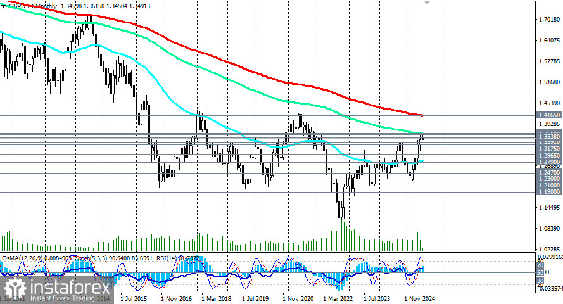Image resolution: width=563 pixels, height=304 pixels.
Task: Click the Stoch(5,3,3) indicator label
Action: coord(90,258)
